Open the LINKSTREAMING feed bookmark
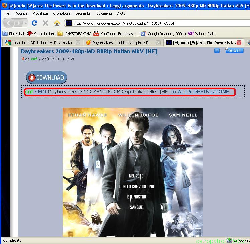The image size is (250, 244). click(74, 34)
